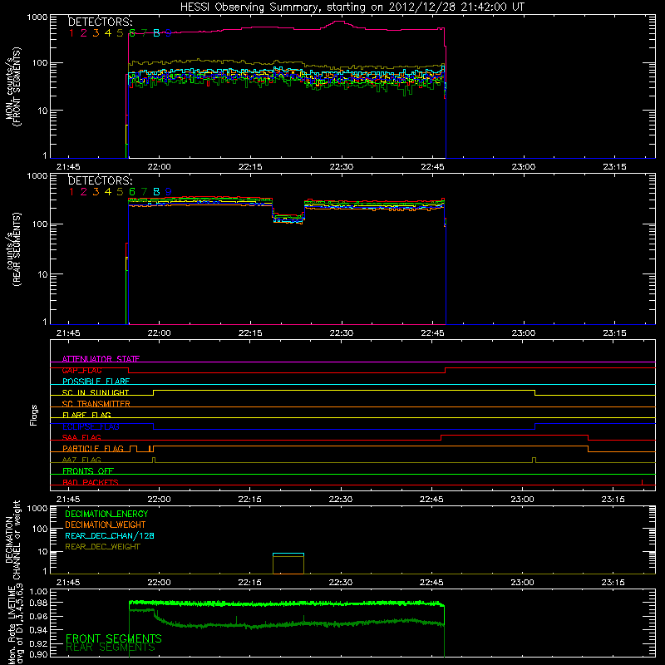Click the ATTENUATOR_STATE flag label

tap(101, 359)
